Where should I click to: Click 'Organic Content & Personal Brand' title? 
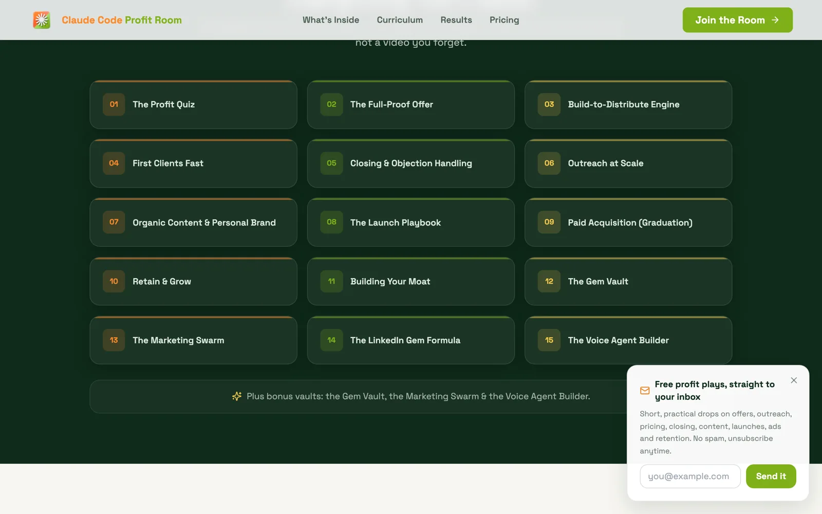204,223
